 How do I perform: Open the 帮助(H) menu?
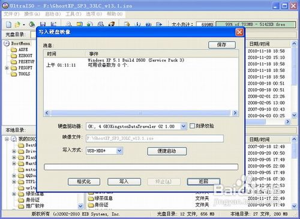pyautogui.click(x=115, y=14)
